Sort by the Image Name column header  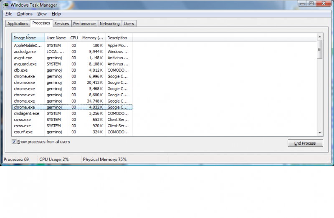[28, 38]
